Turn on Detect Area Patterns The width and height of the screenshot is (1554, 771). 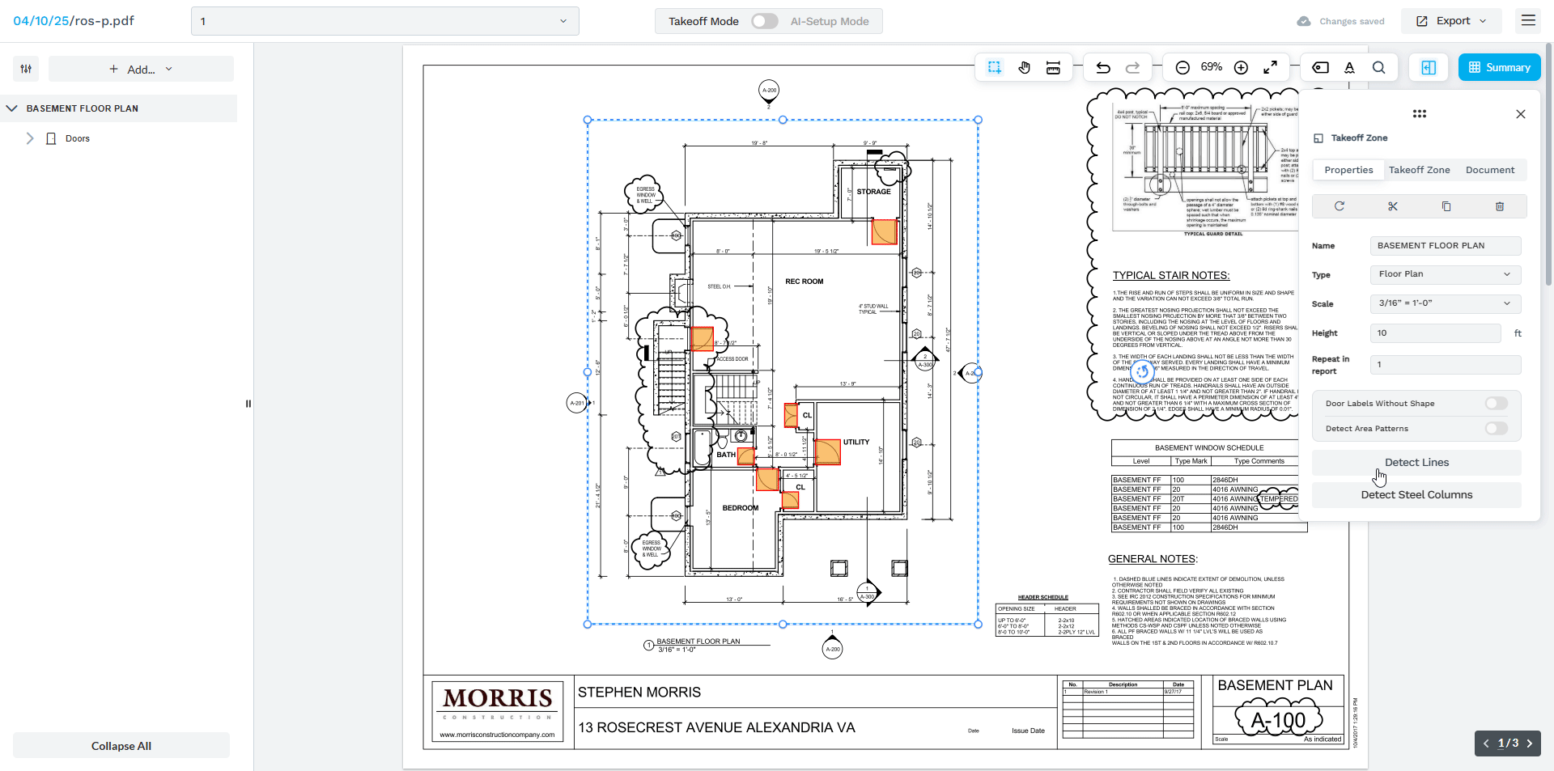(x=1496, y=429)
